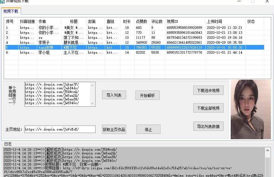Switch to the 视频下载 tab

(11, 11)
